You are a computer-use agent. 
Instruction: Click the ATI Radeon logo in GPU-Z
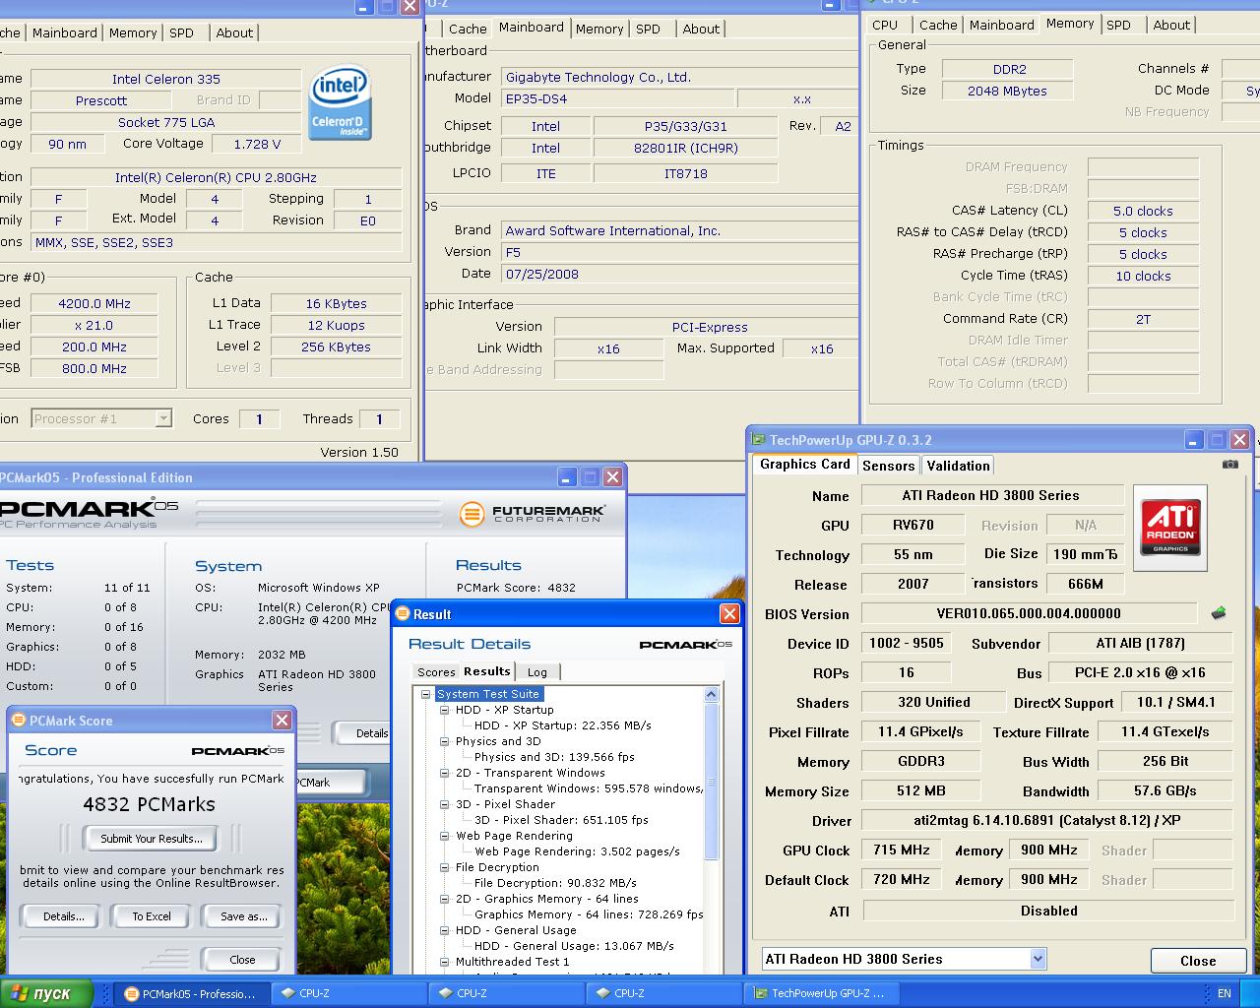[1169, 528]
